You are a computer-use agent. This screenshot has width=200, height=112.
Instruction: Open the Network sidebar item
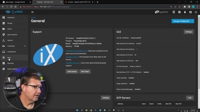click(14, 40)
